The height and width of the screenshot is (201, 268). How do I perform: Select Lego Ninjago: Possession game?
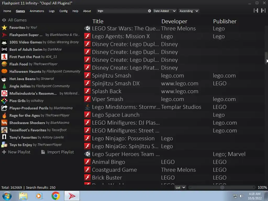174,138
